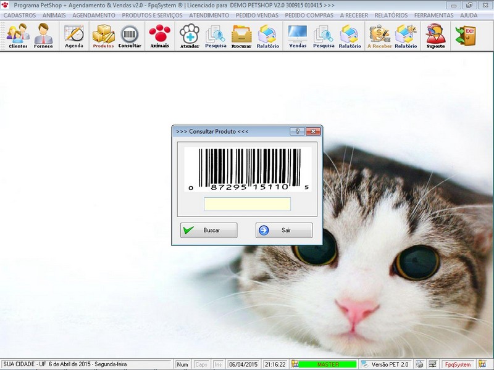Open Relatório icon next to Procurar
494x370 pixels.
[x=267, y=36]
